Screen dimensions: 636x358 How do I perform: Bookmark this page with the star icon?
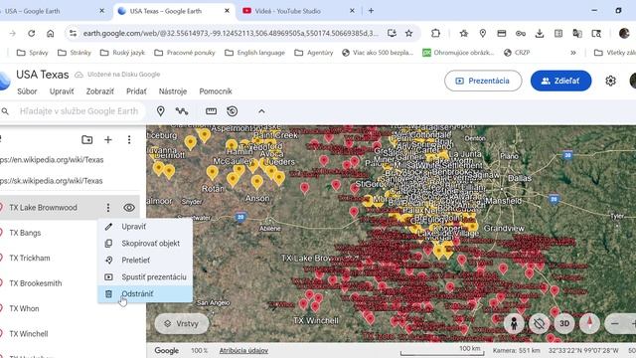click(x=408, y=33)
